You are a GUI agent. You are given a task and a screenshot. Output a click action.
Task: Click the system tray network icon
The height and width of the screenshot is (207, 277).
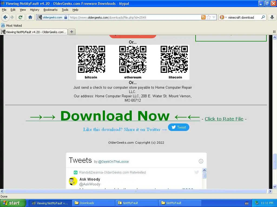(257, 203)
